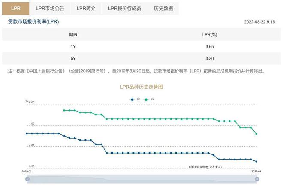This screenshot has width=283, height=190.
Task: Click the 2022-08-22 9:15 timestamp
Action: pos(259,22)
